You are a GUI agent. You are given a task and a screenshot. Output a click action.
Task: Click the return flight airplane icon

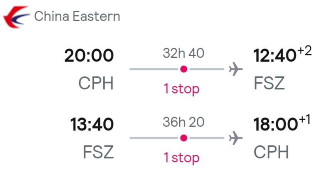point(236,138)
